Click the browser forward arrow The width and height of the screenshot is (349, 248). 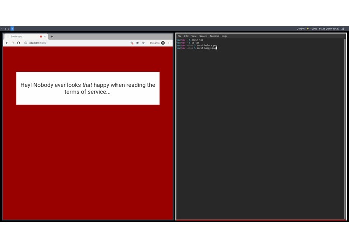(13, 43)
